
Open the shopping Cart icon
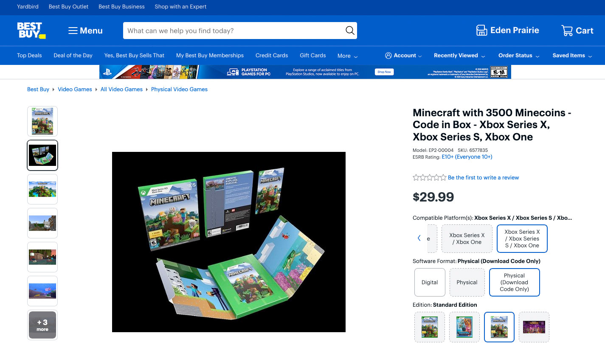[567, 31]
